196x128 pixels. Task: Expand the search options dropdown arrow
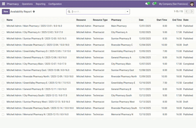(127, 12)
